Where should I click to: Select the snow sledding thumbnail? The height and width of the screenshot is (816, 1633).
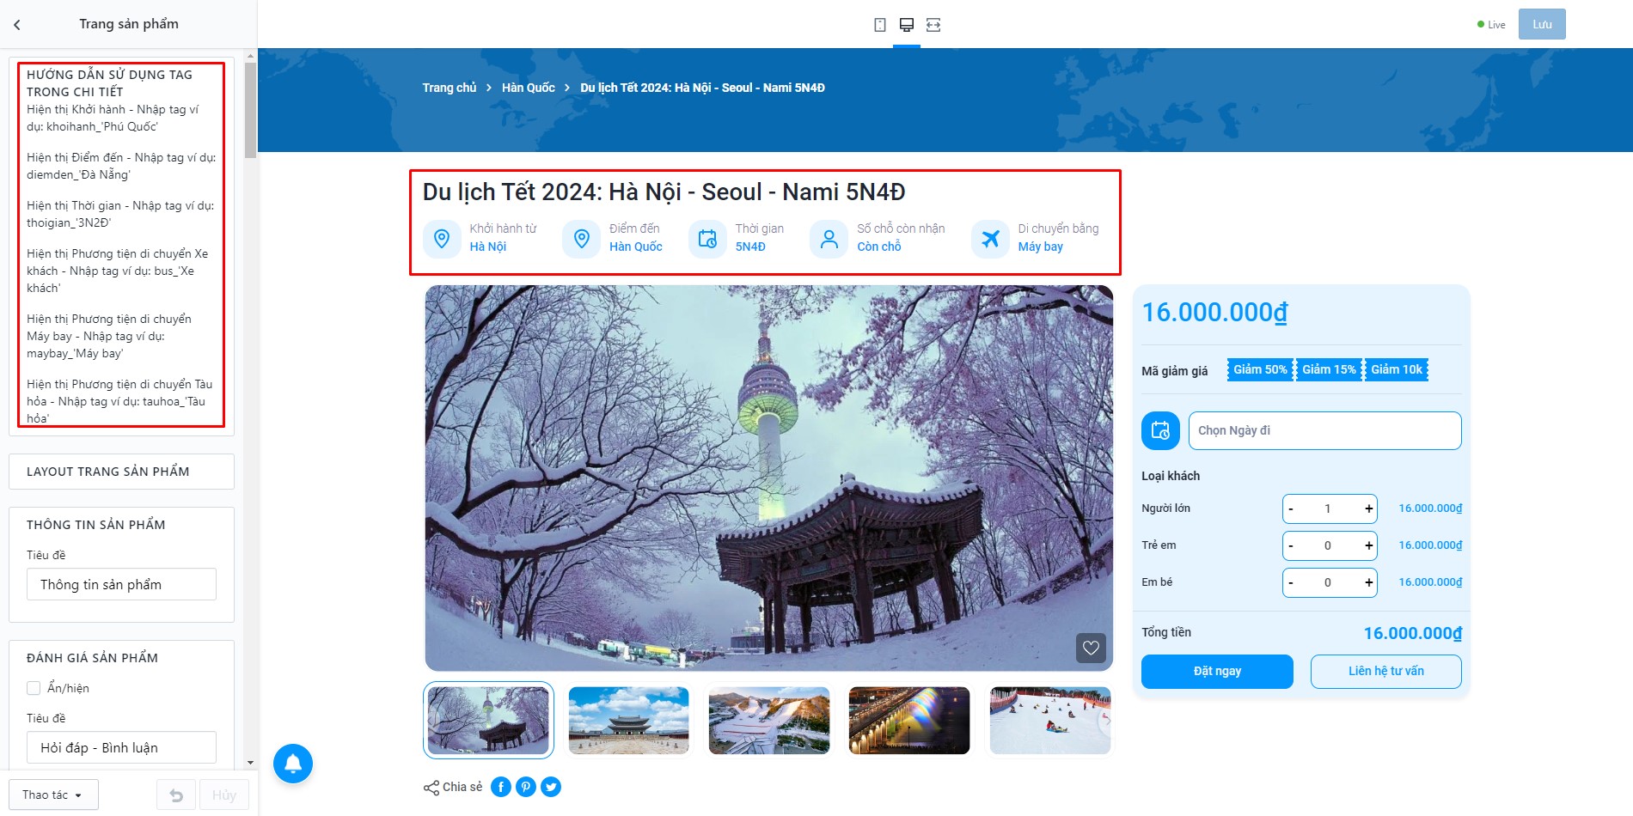(x=1050, y=721)
